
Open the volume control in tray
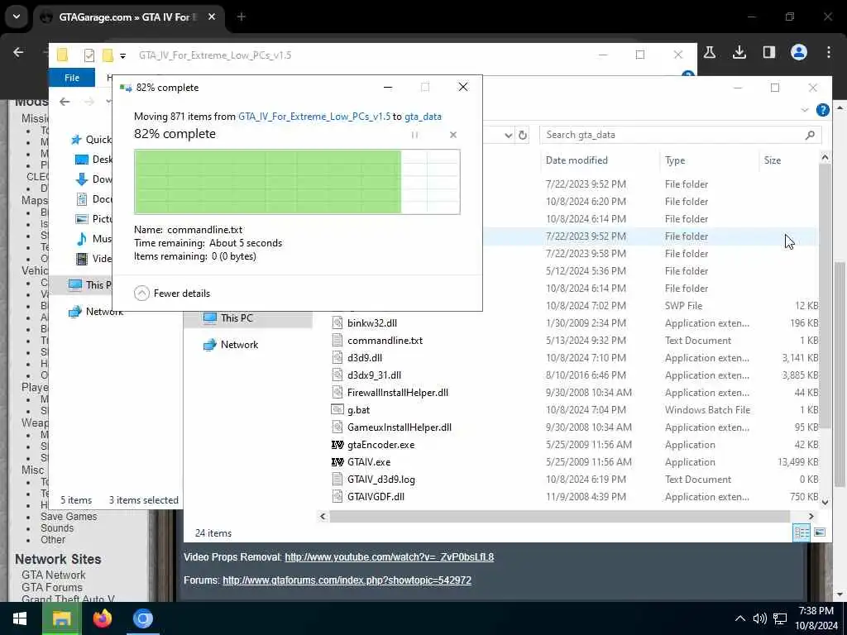pos(760,618)
